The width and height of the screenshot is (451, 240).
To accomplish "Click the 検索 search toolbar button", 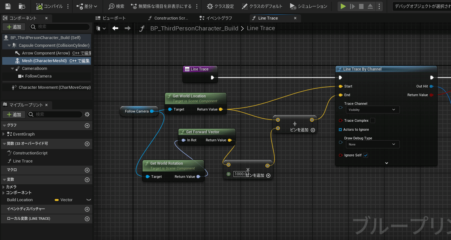I will pos(116,6).
